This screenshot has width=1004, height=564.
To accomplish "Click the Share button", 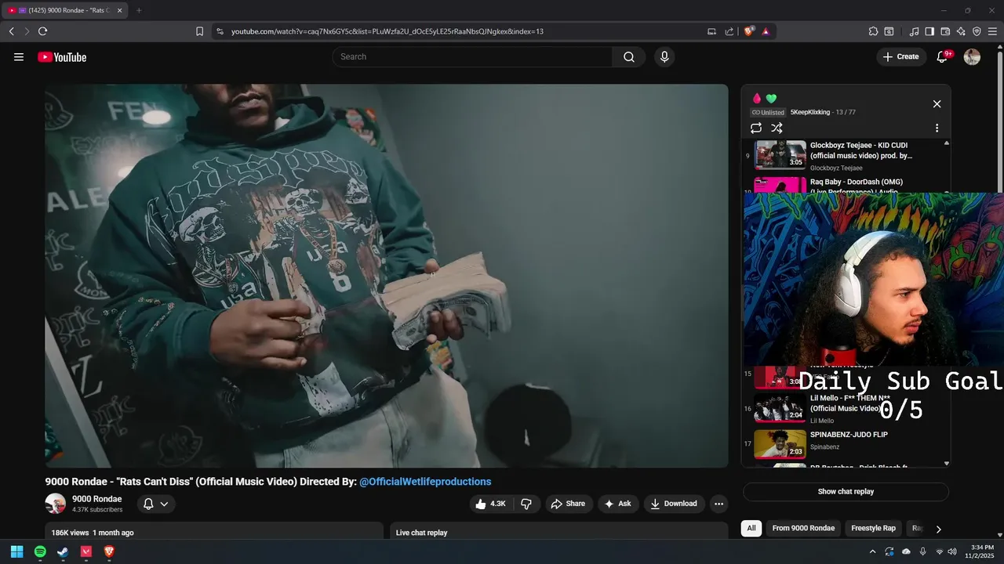I will click(x=568, y=504).
